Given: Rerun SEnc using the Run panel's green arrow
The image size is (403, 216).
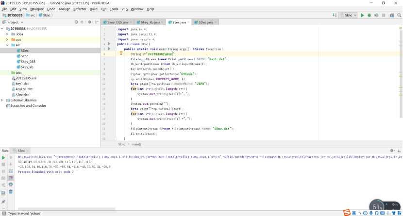Looking at the screenshot, I should [3, 158].
